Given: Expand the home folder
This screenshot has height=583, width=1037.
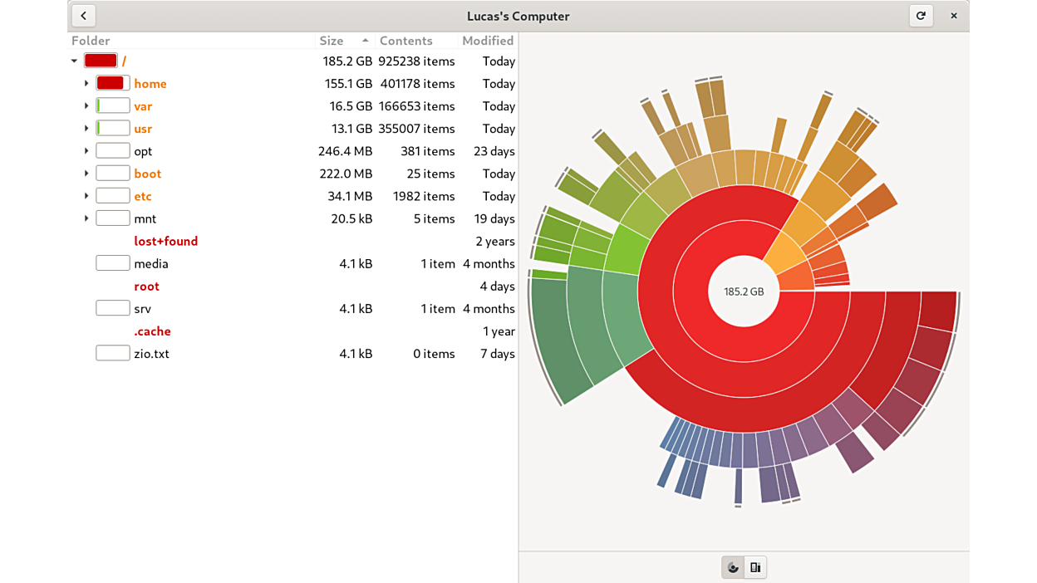Looking at the screenshot, I should [x=86, y=83].
